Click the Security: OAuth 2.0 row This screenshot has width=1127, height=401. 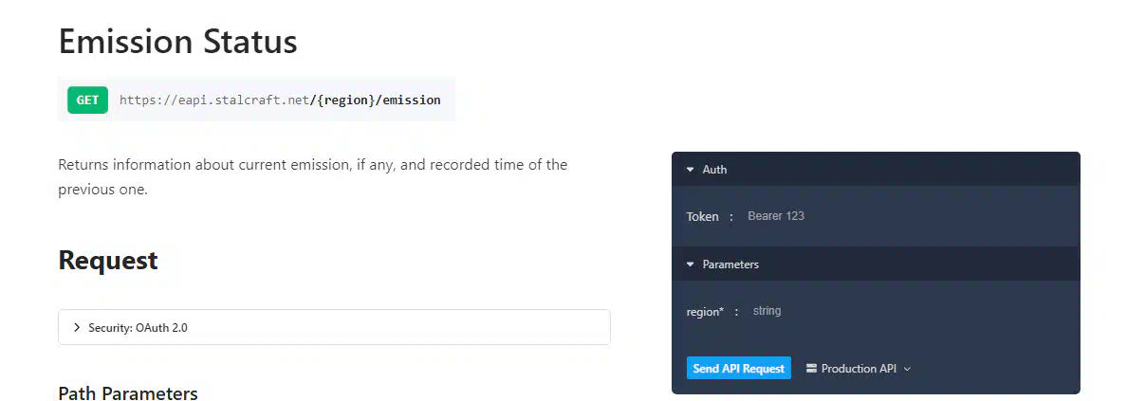(334, 328)
